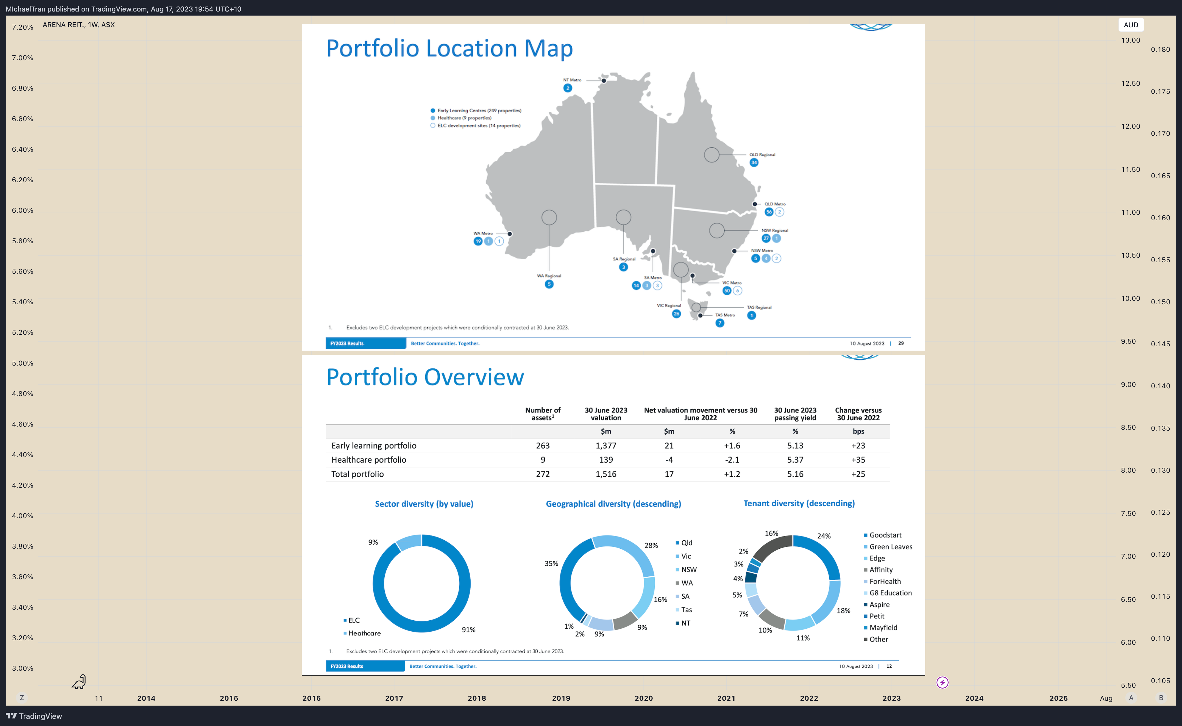Click the SA Metro bubble showing 14
The width and height of the screenshot is (1182, 726).
click(636, 285)
